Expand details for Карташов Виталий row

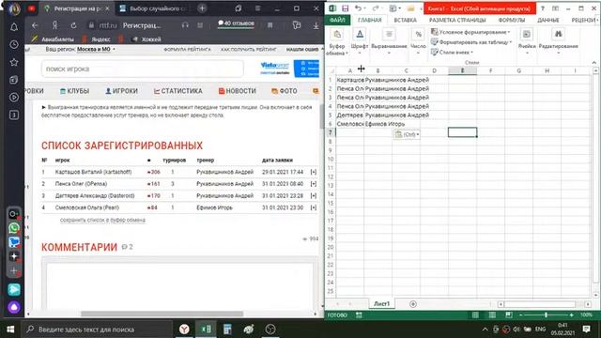coord(314,172)
